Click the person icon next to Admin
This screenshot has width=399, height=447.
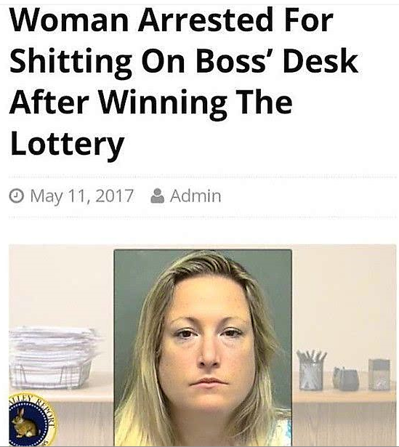(x=157, y=196)
